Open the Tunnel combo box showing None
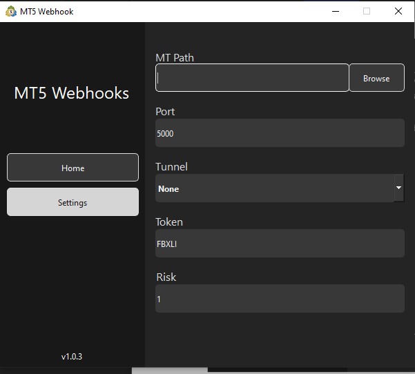415x374 pixels. click(280, 188)
